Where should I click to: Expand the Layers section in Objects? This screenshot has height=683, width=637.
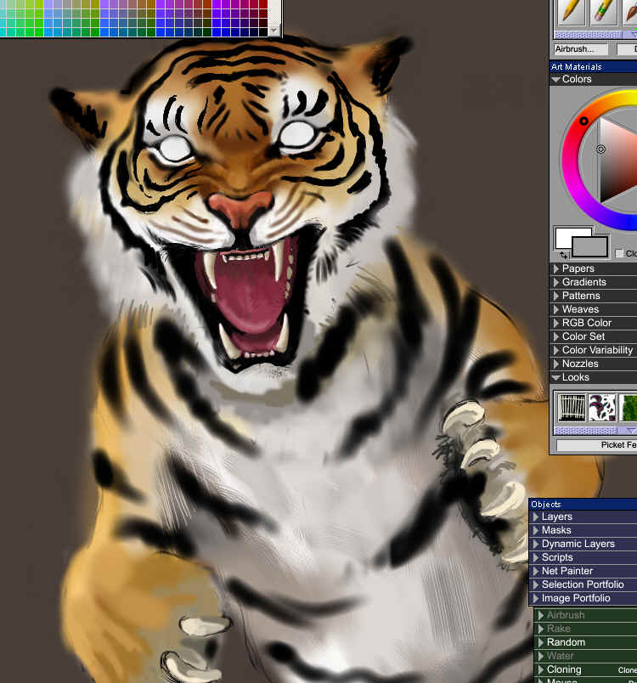(x=536, y=516)
